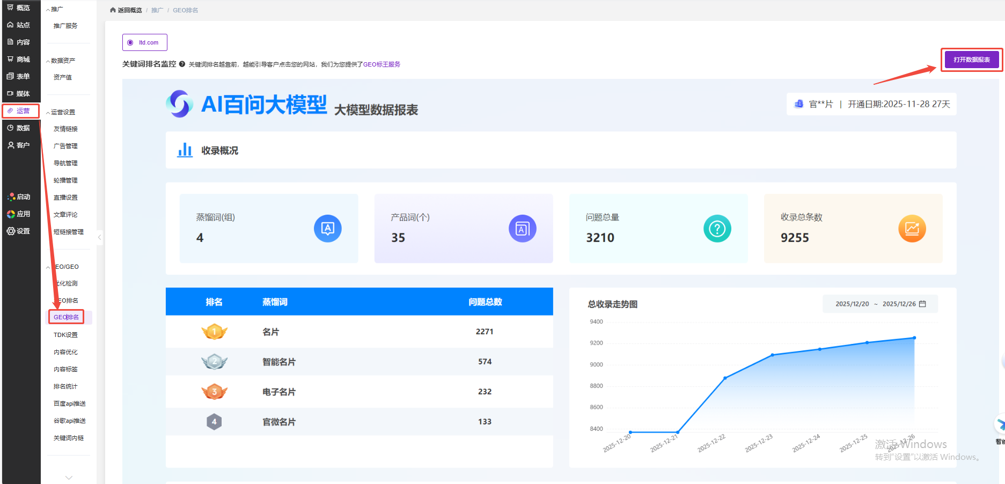1005x484 pixels.
Task: Open the date range picker 2025/12/20~2025/12/26
Action: coord(880,304)
